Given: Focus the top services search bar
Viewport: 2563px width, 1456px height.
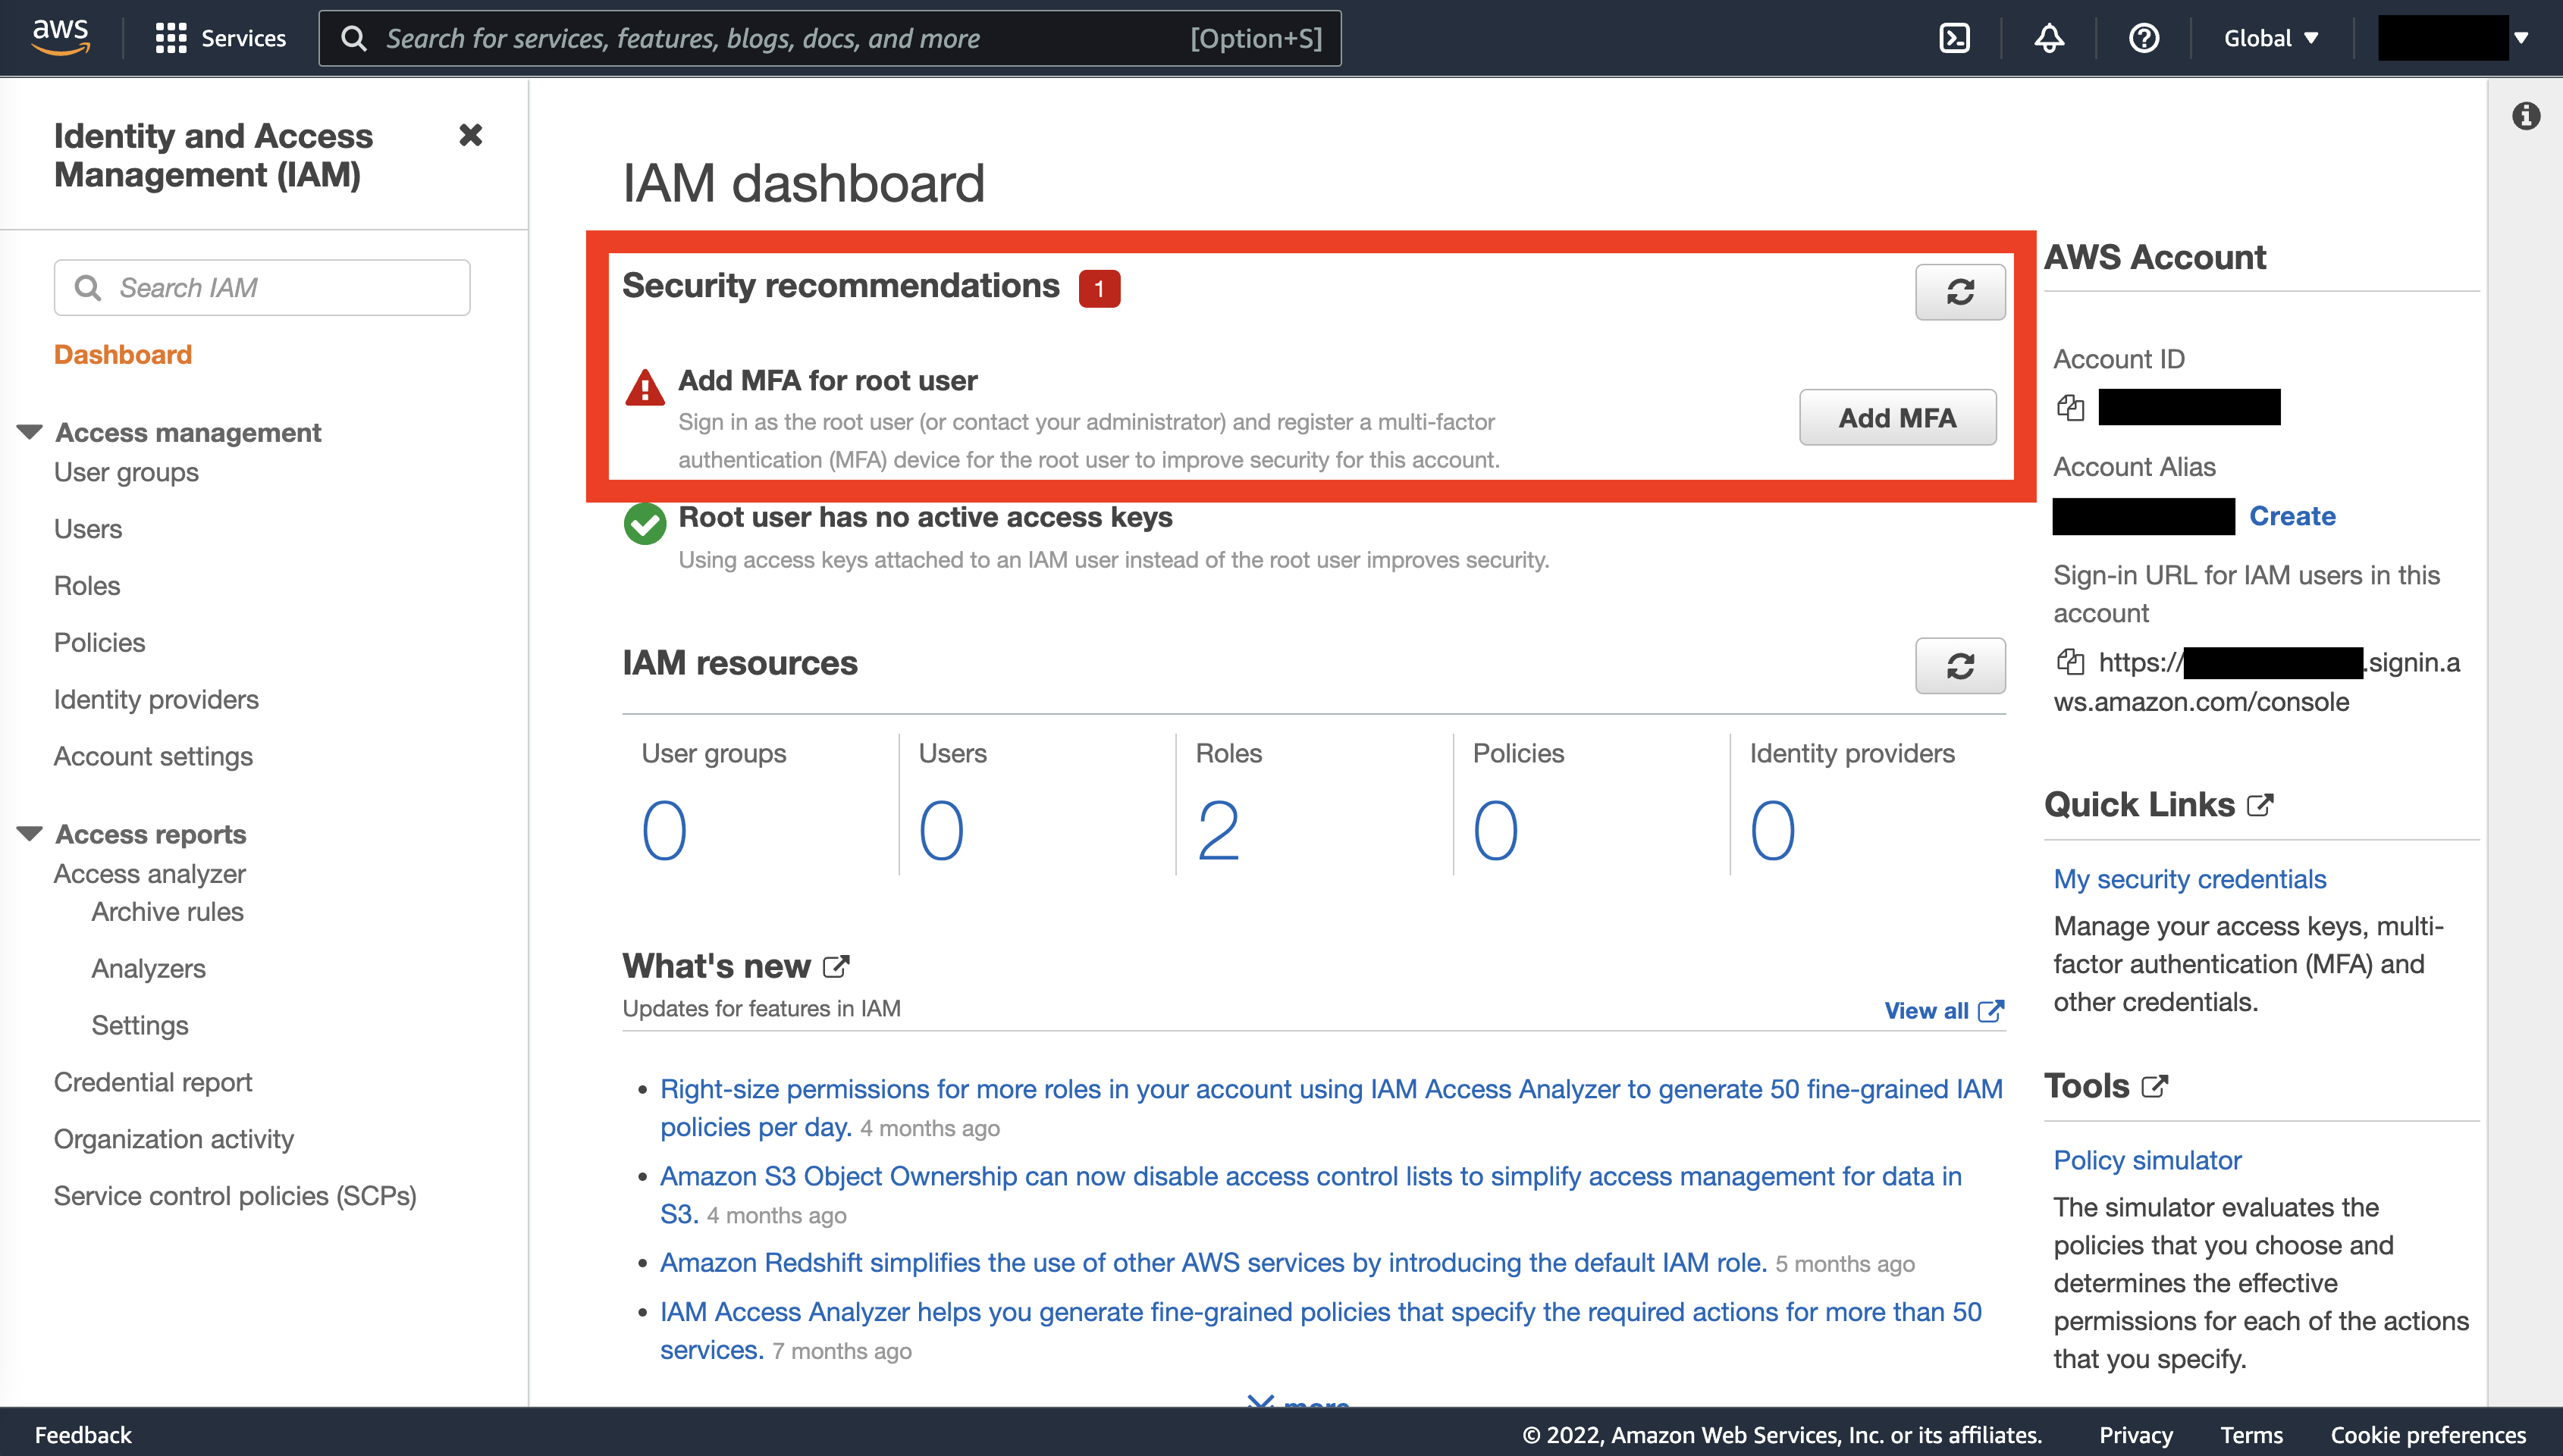Looking at the screenshot, I should pos(830,38).
